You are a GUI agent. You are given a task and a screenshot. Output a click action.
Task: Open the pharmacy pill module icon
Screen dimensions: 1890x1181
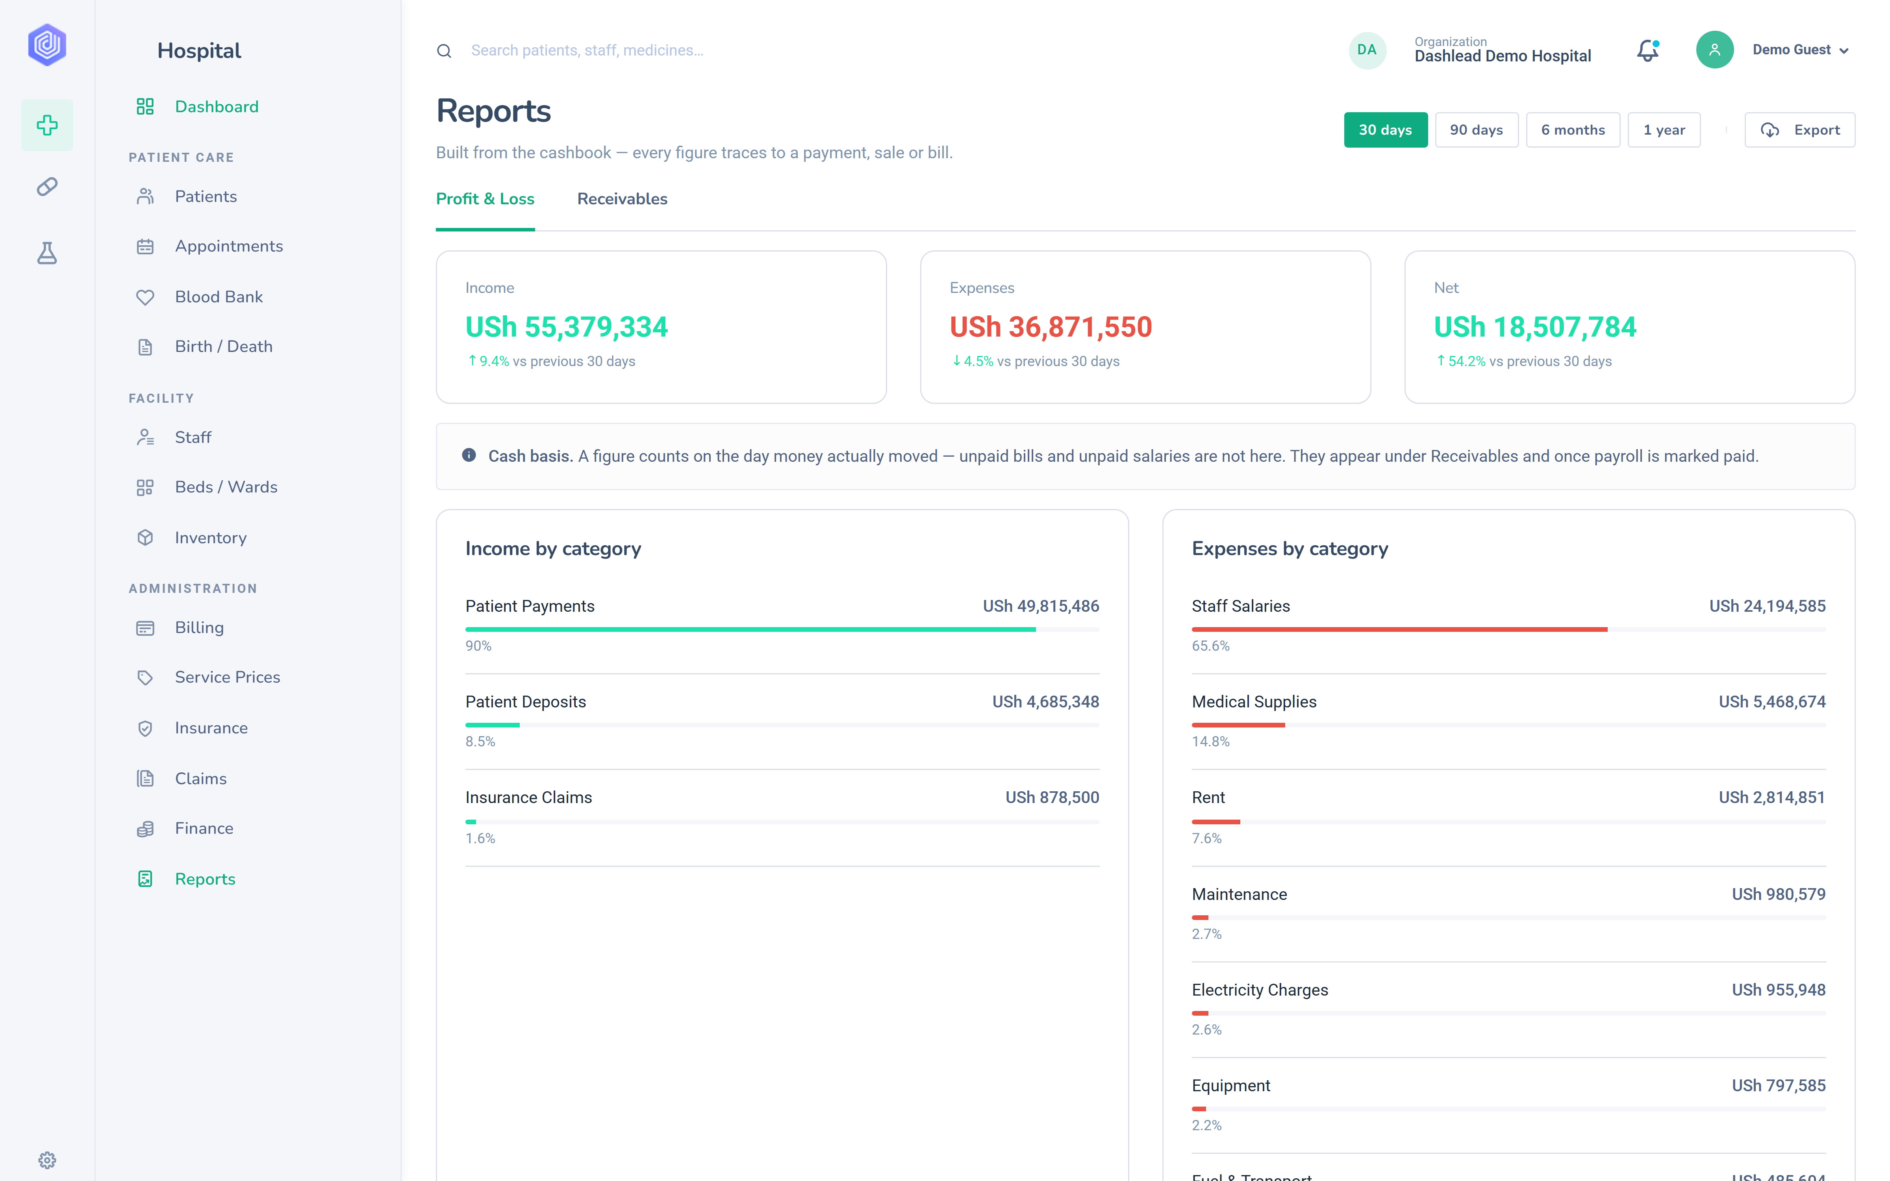tap(47, 187)
